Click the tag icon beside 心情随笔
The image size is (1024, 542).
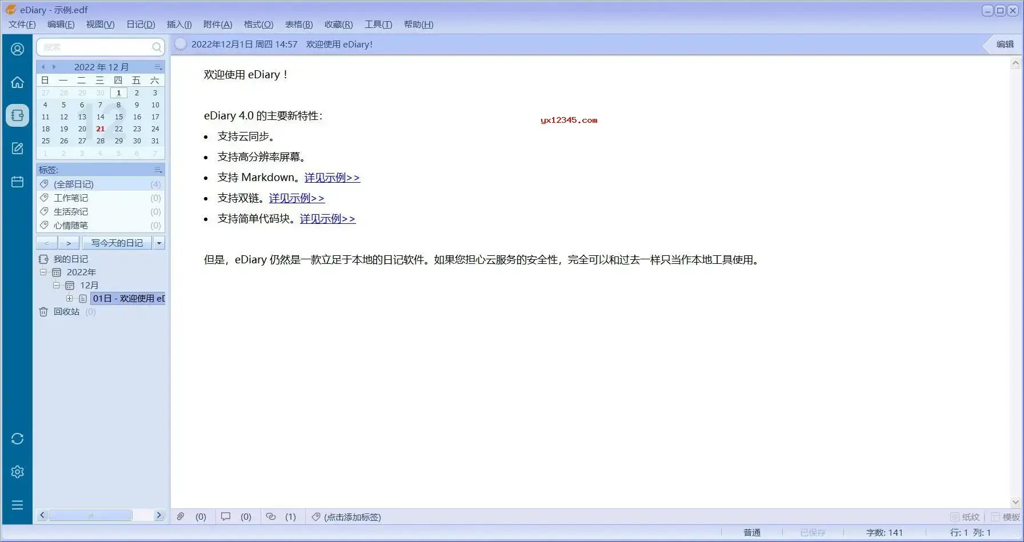pos(44,225)
